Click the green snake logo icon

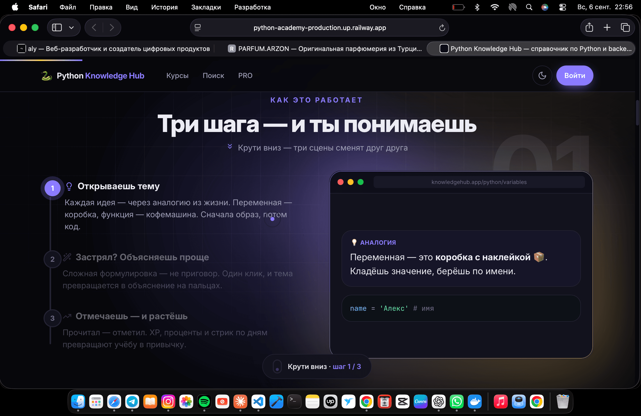(47, 76)
